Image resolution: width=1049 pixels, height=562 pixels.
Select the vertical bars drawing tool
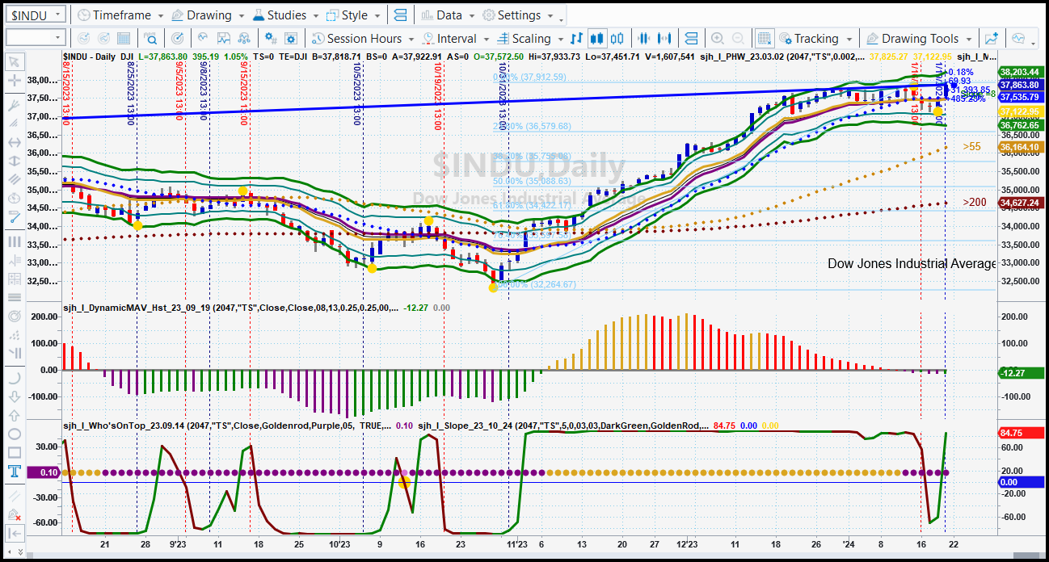pyautogui.click(x=14, y=241)
